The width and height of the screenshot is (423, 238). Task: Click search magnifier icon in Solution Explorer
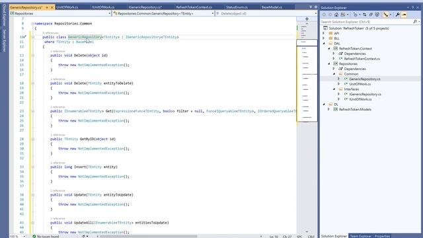pos(415,22)
